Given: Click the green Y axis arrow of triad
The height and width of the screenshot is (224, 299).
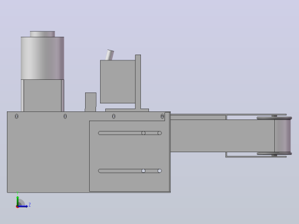Looking at the screenshot, I should 18,200.
